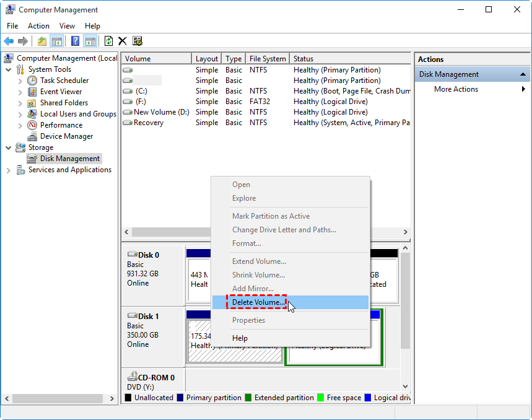
Task: Select the New Volume (D:) row
Action: (x=266, y=112)
